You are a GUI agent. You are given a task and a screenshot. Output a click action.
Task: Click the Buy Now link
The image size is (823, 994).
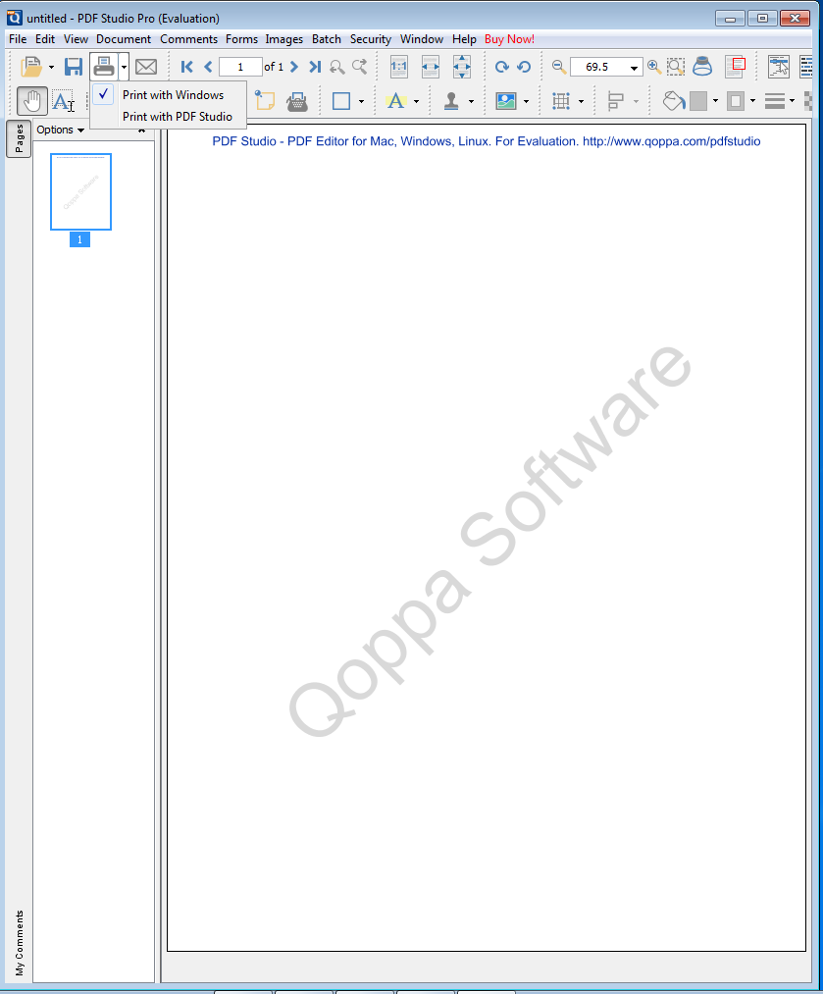click(x=509, y=39)
